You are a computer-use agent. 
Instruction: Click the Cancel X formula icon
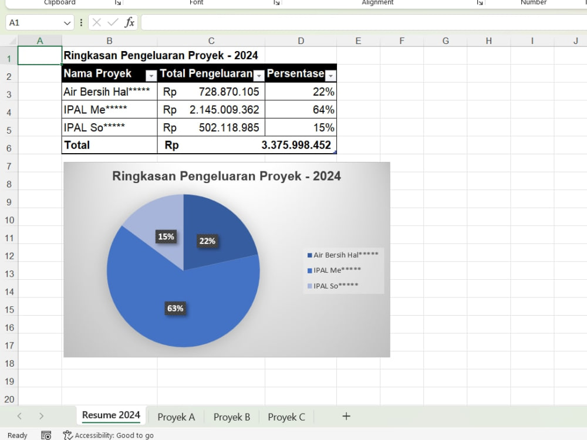(x=97, y=22)
